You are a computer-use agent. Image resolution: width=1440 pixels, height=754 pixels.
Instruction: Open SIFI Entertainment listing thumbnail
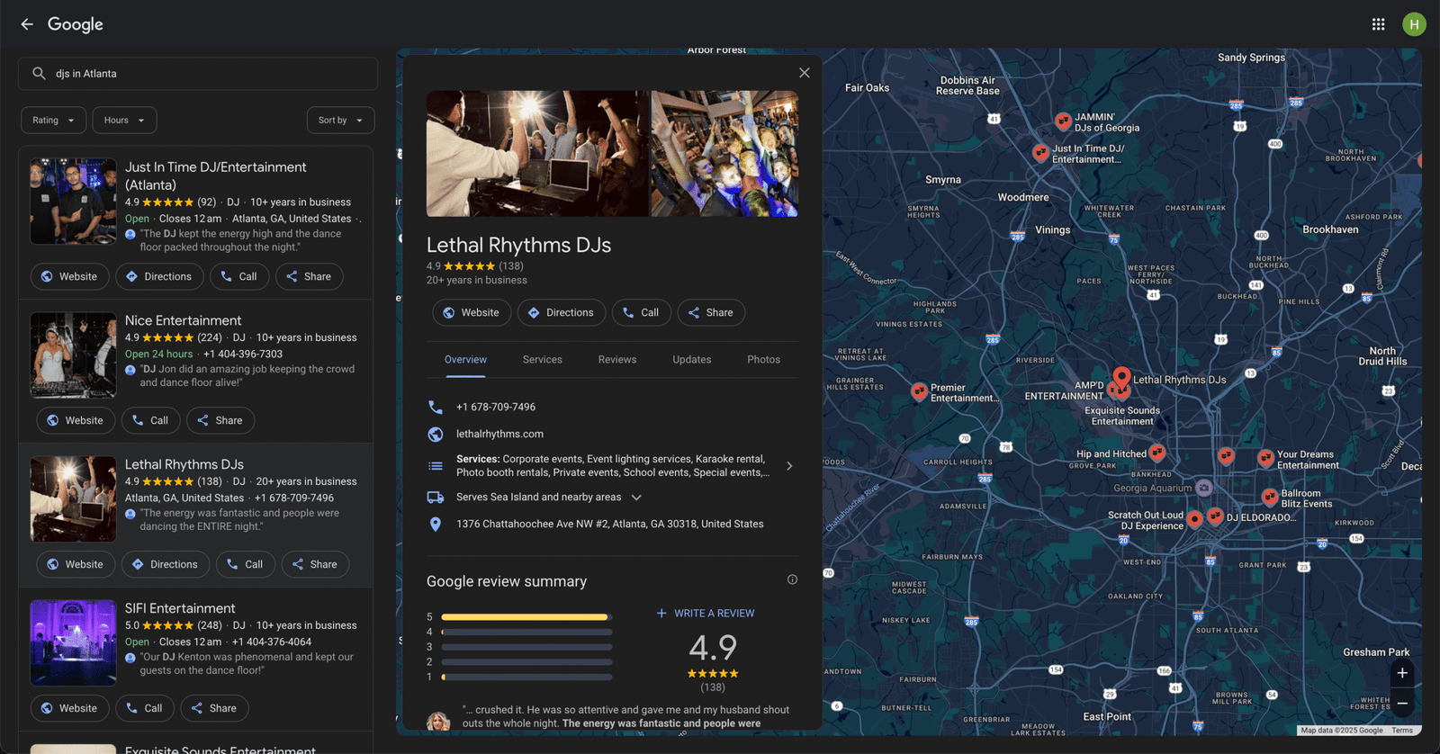pyautogui.click(x=73, y=642)
